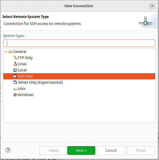159x160 pixels.
Task: Open help via question mark icon
Action: click(8, 150)
